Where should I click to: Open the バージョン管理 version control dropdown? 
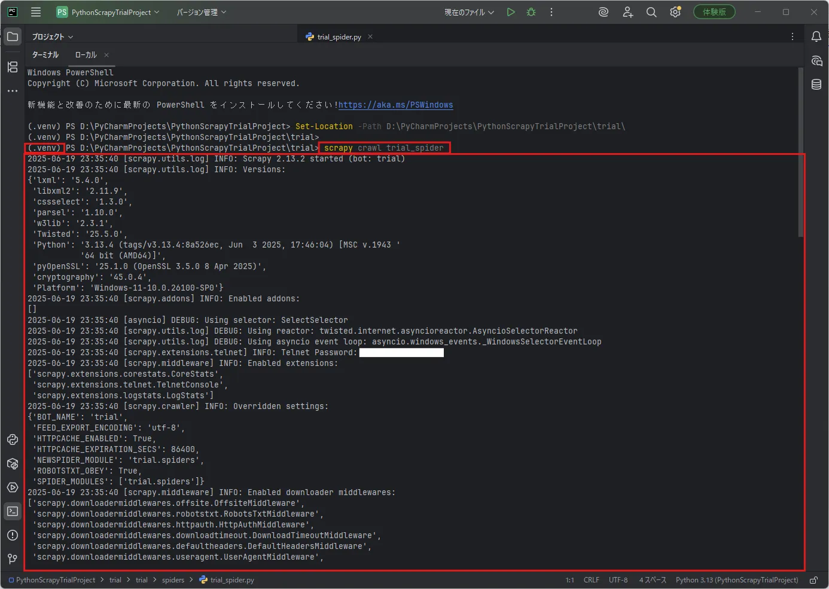(x=202, y=12)
